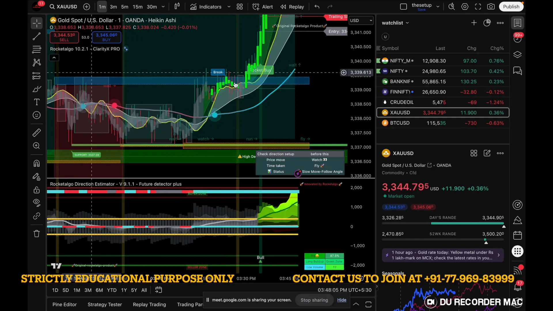Select CRUDEOIL in the watchlist

point(443,102)
